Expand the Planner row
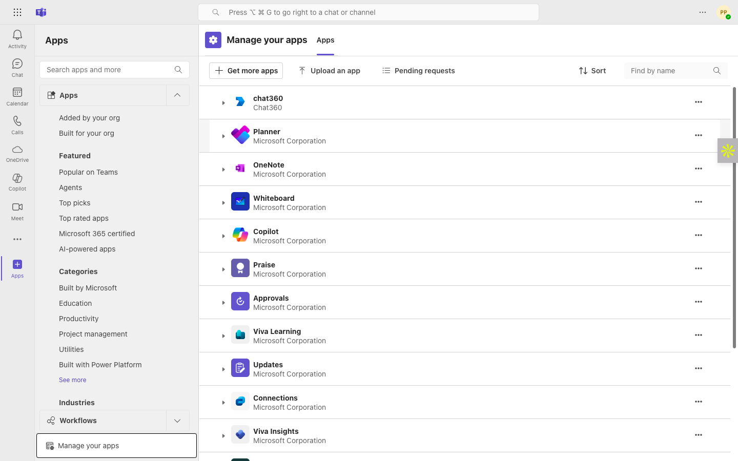Viewport: 738px width, 461px height. click(223, 136)
